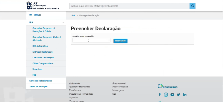The width and height of the screenshot is (223, 102).
Task: Open Questões Frequentes footer link
Action: tap(80, 87)
